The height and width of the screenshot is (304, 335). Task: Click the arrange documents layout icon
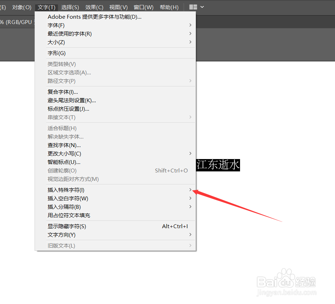193,7
